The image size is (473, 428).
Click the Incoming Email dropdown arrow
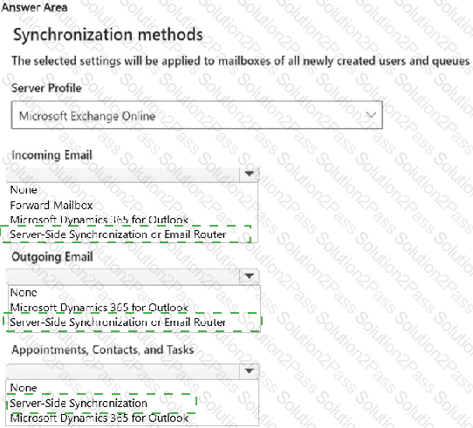tap(250, 174)
